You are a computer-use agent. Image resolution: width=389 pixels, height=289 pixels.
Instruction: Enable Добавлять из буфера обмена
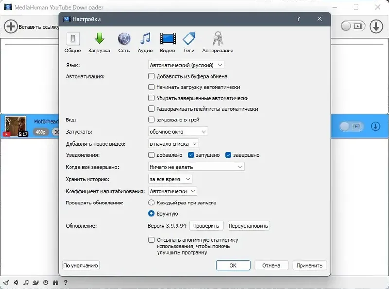tap(152, 76)
